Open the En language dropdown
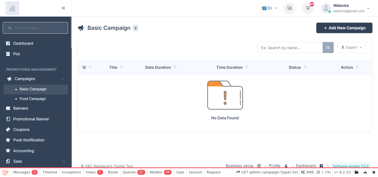This screenshot has height=177, width=378. (269, 8)
